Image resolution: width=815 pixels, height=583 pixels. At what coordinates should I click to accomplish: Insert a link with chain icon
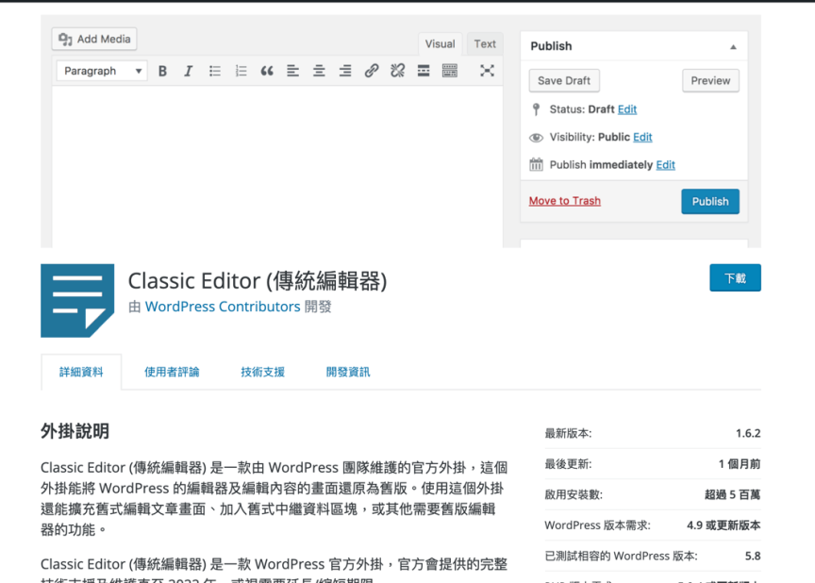click(x=371, y=71)
